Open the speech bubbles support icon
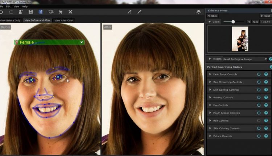The height and width of the screenshot is (156, 272). 51,12
